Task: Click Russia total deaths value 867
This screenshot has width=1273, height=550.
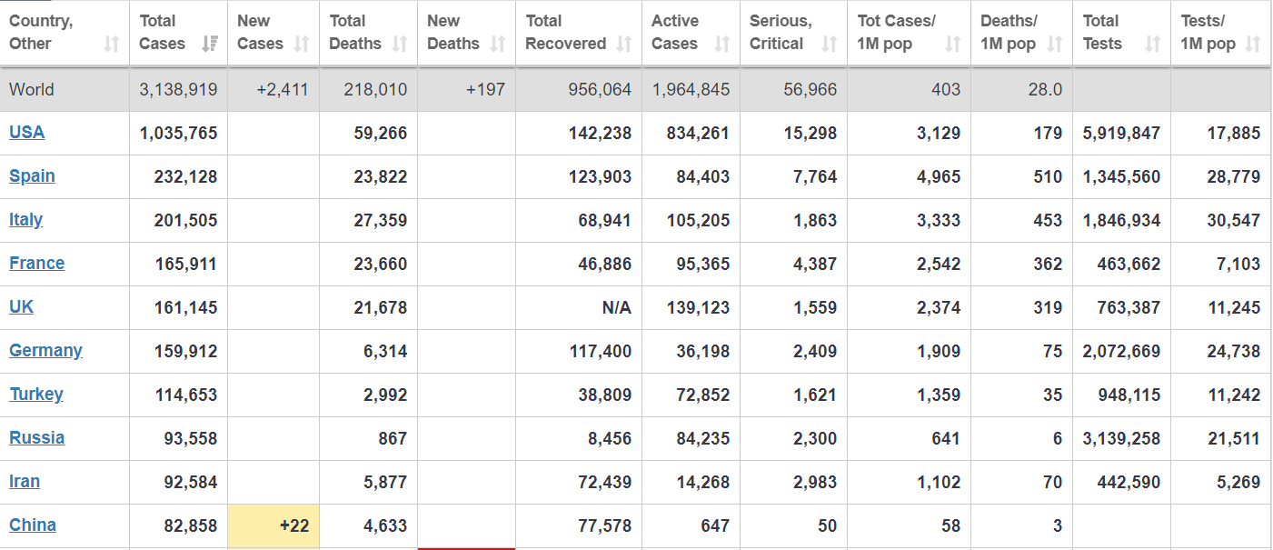Action: pyautogui.click(x=393, y=438)
